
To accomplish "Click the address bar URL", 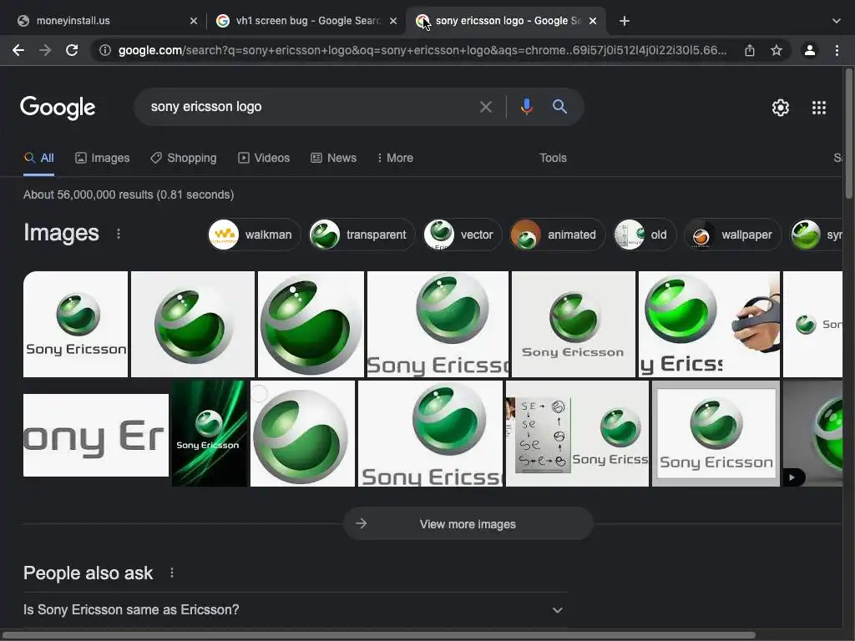I will pyautogui.click(x=422, y=50).
